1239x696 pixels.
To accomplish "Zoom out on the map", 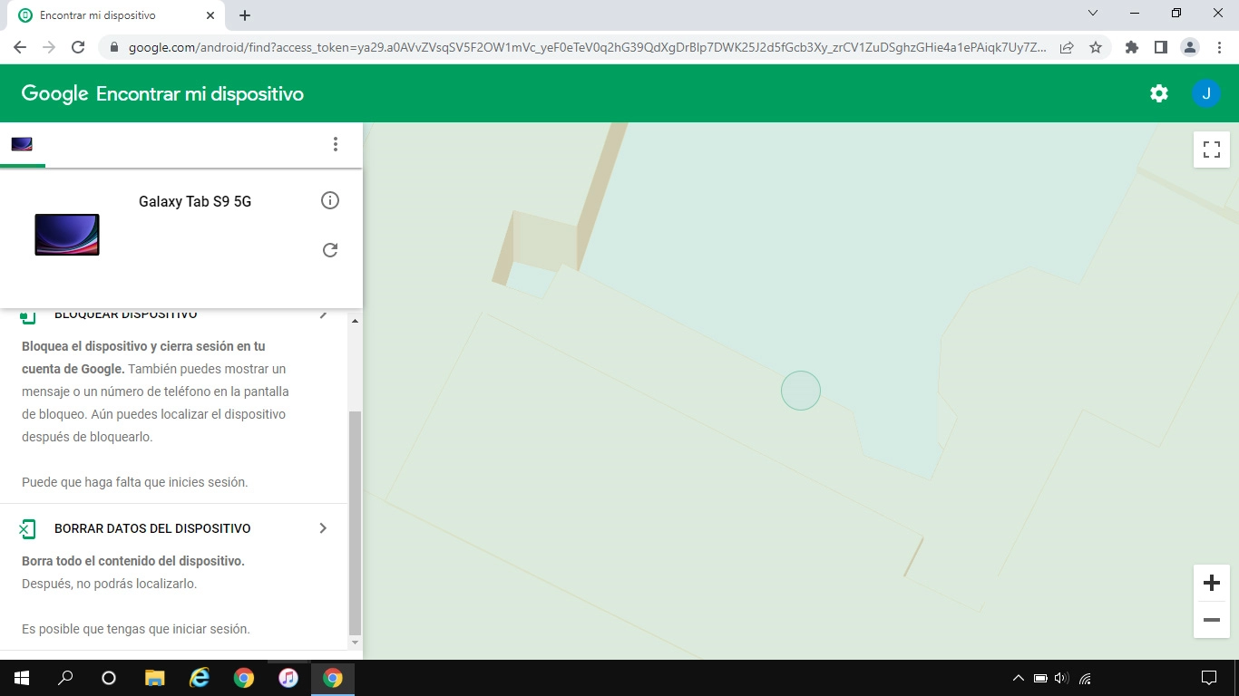I will (1211, 620).
